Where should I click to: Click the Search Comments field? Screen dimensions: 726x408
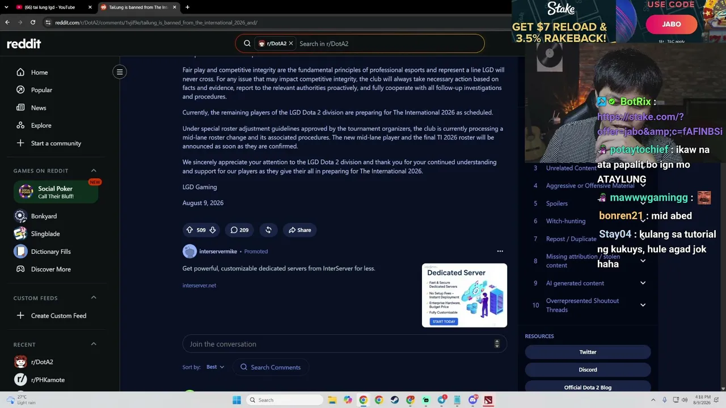(x=271, y=367)
